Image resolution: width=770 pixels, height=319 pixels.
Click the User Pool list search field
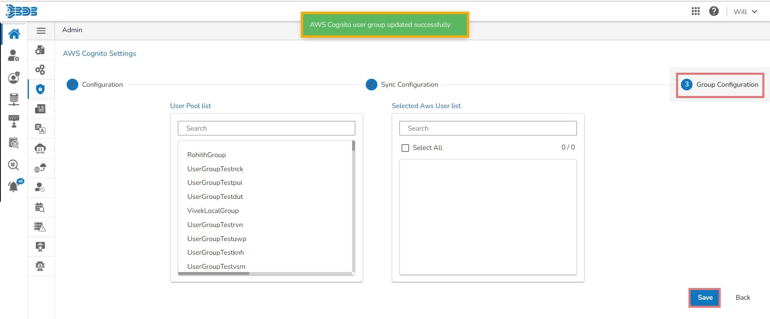(266, 128)
